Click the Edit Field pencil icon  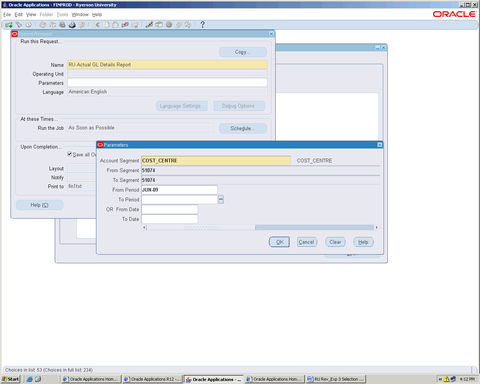click(x=149, y=25)
